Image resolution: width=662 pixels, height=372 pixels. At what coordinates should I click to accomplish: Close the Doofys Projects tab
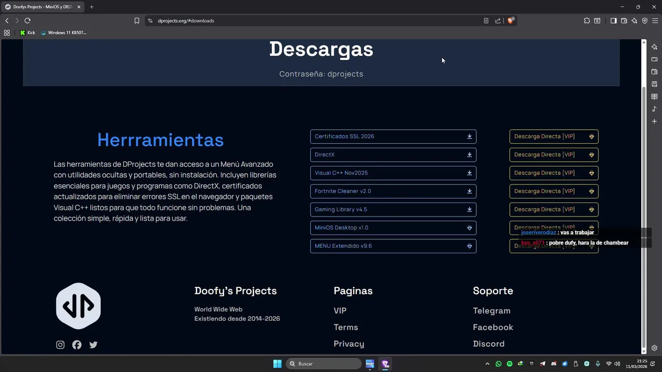(79, 7)
